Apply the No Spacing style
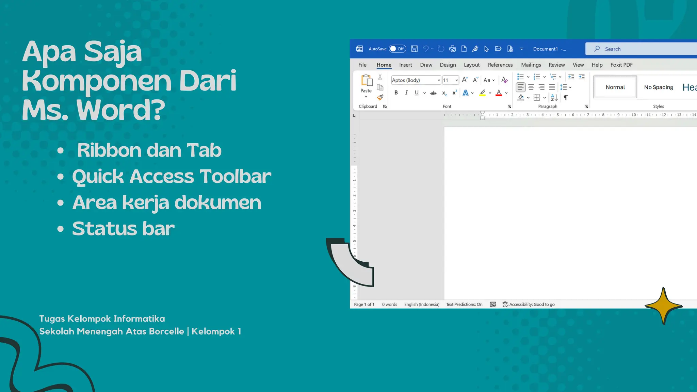697x392 pixels. 658,87
